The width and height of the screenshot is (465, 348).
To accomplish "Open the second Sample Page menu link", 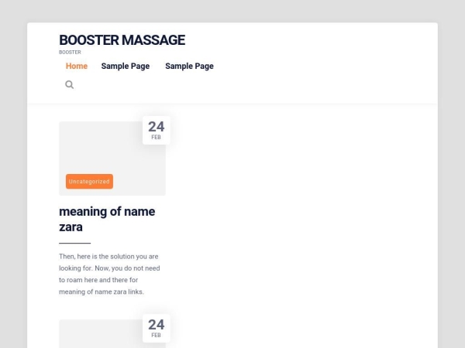I will (189, 66).
